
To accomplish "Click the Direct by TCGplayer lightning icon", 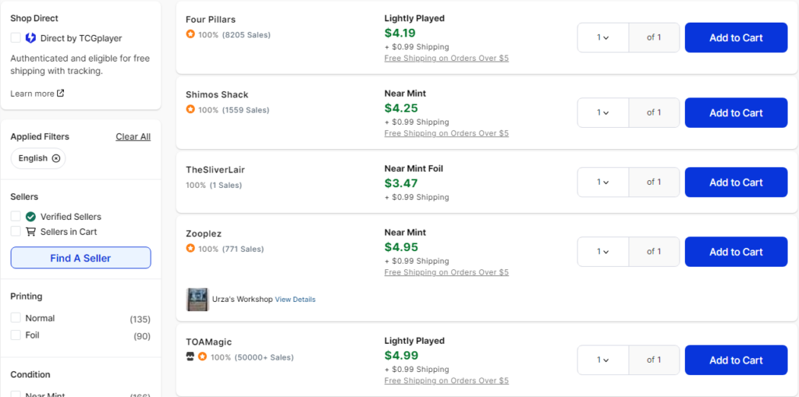I will [x=30, y=37].
